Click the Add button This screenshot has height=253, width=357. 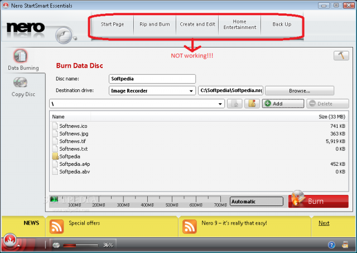pos(283,104)
